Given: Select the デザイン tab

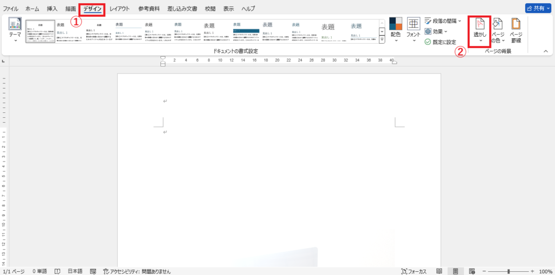Looking at the screenshot, I should [x=92, y=9].
